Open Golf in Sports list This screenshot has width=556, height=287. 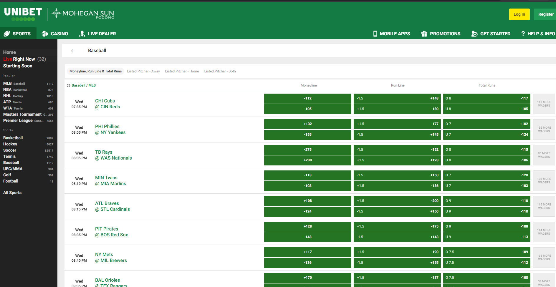[28, 175]
